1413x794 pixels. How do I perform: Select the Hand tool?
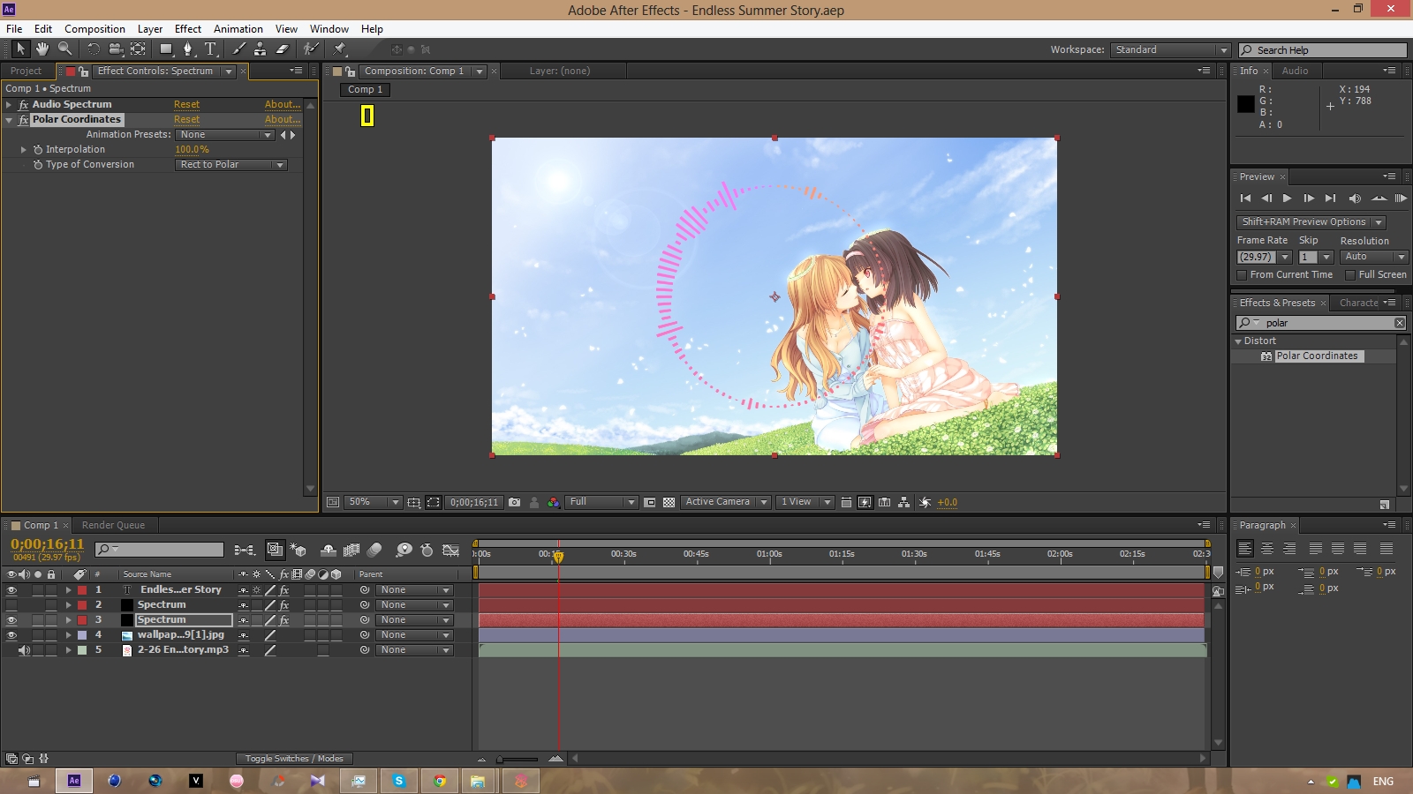[42, 49]
